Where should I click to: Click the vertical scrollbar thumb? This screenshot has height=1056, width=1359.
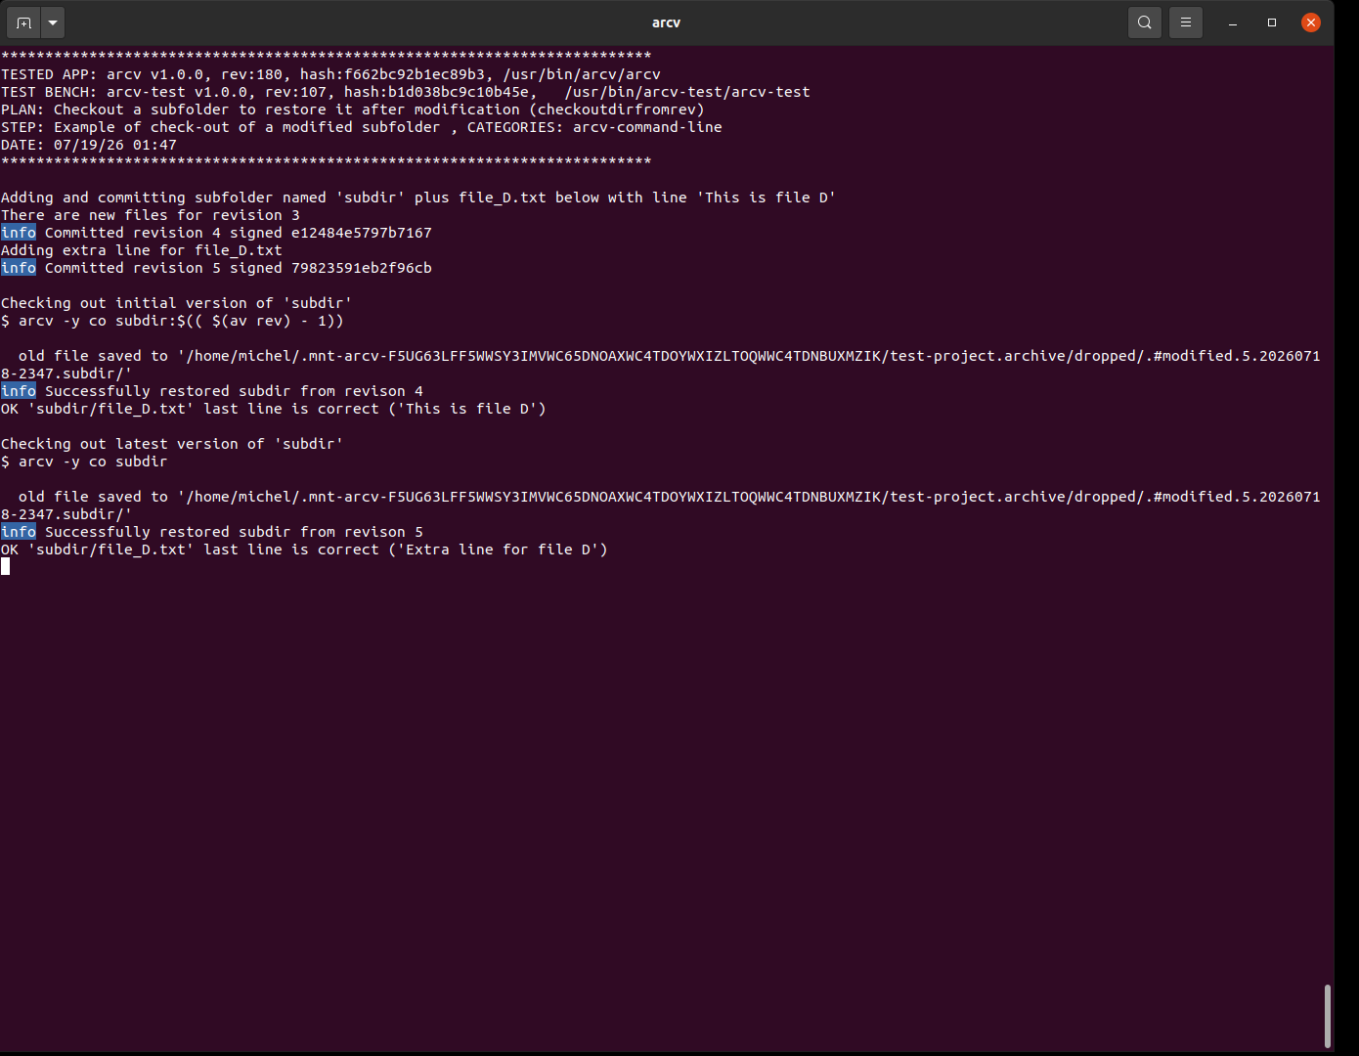coord(1328,1016)
